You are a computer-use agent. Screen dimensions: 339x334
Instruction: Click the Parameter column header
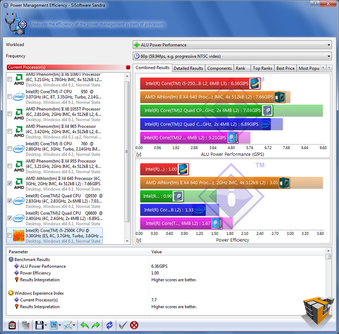click(x=78, y=252)
